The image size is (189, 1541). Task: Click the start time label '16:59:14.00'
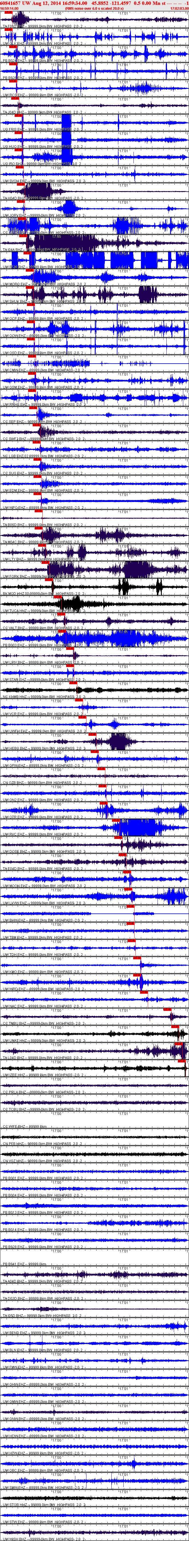(9, 8)
